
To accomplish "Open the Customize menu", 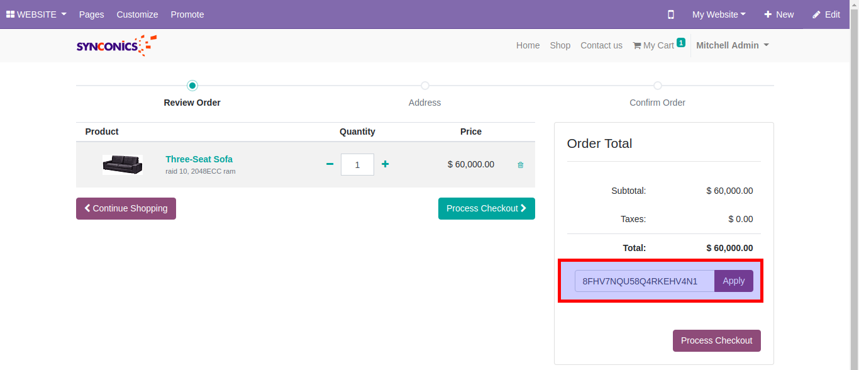I will click(137, 14).
